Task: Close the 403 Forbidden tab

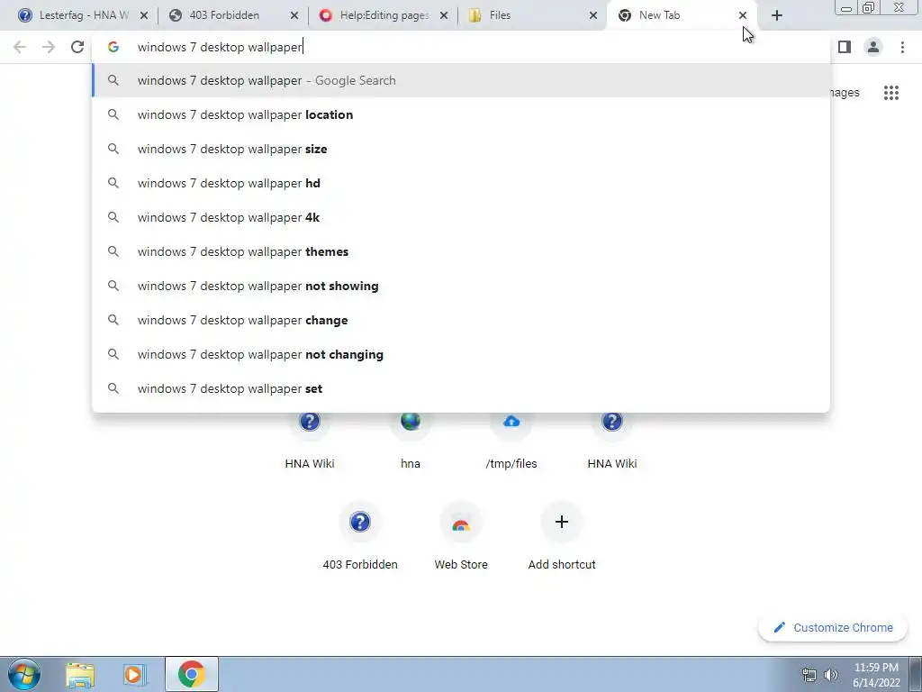Action: [x=294, y=16]
